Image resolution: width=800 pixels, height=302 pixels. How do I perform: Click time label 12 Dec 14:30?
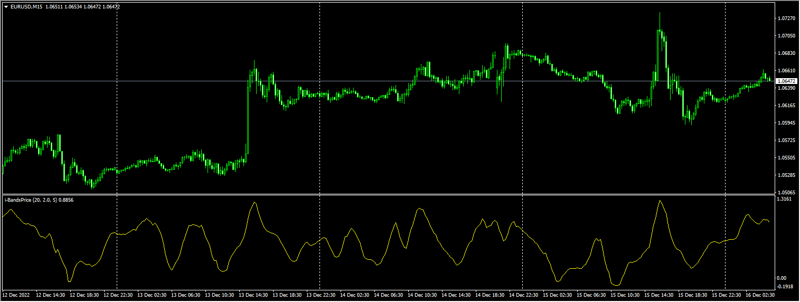[x=50, y=295]
